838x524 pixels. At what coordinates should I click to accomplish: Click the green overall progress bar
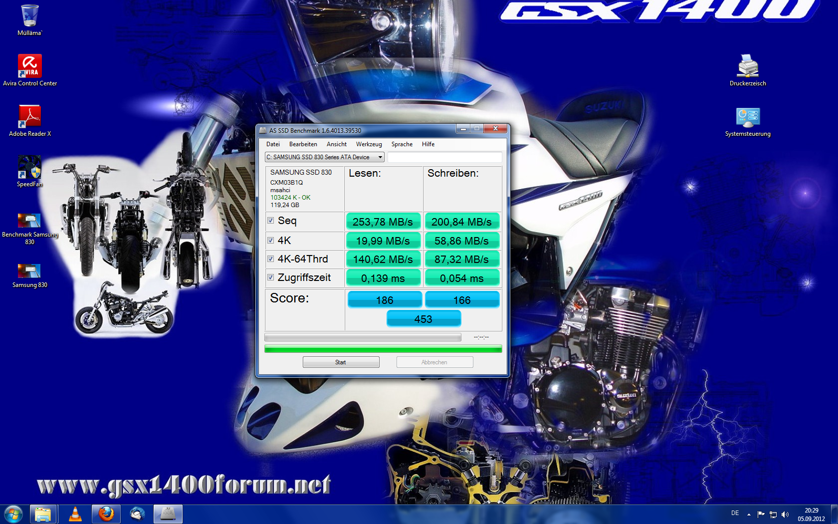tap(383, 349)
